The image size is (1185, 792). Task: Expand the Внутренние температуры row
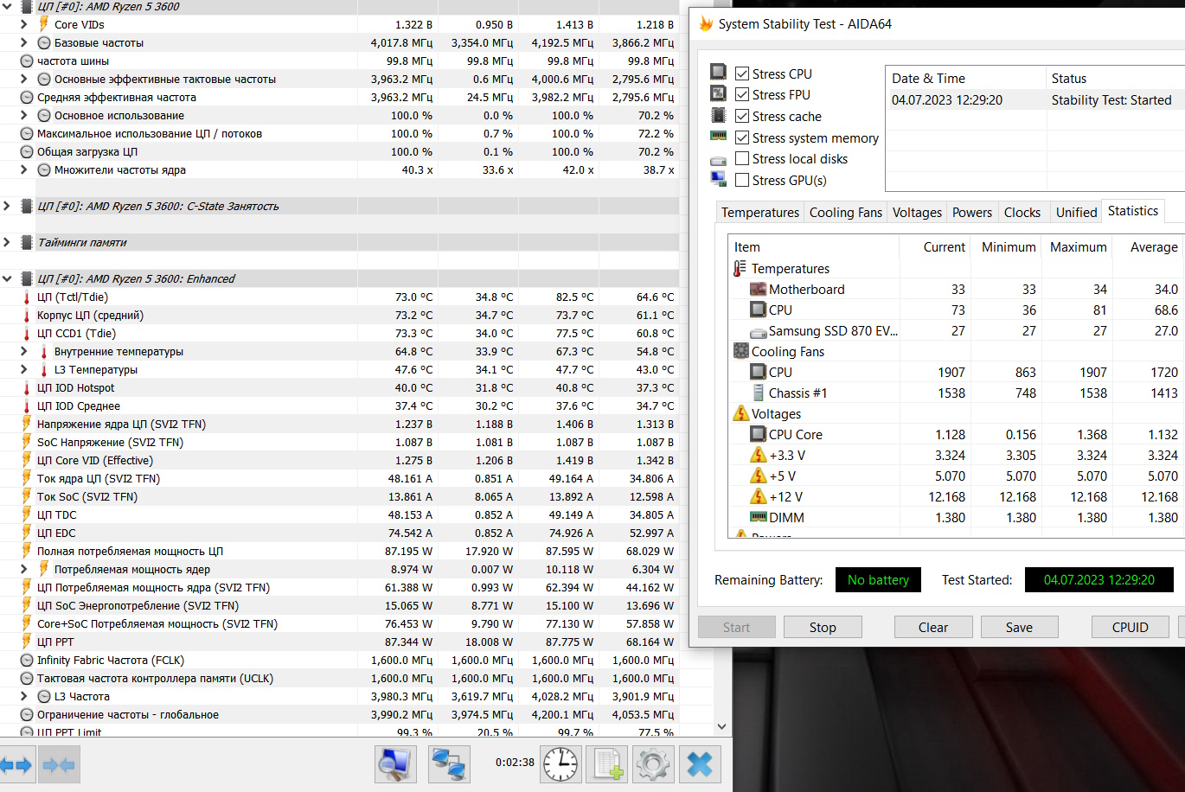tap(23, 351)
